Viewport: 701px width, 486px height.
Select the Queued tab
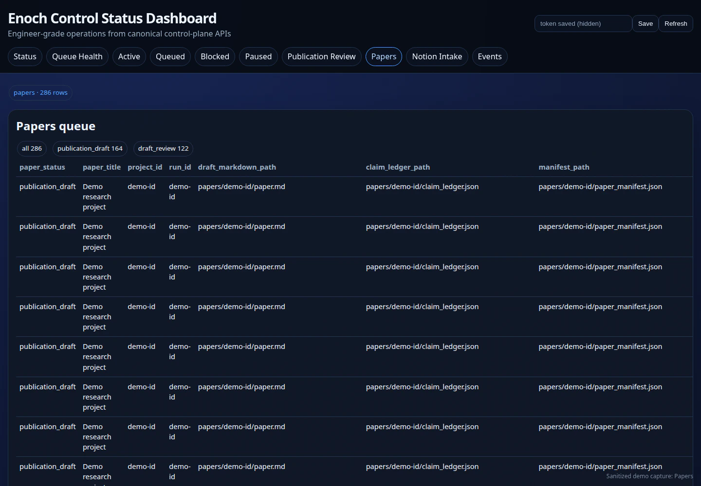(x=170, y=56)
